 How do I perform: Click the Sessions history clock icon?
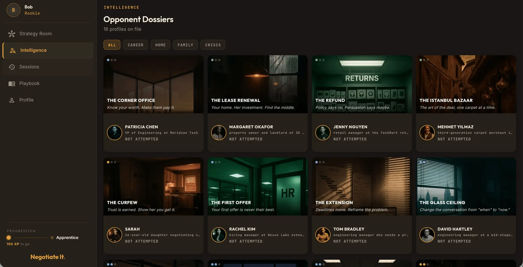(12, 67)
